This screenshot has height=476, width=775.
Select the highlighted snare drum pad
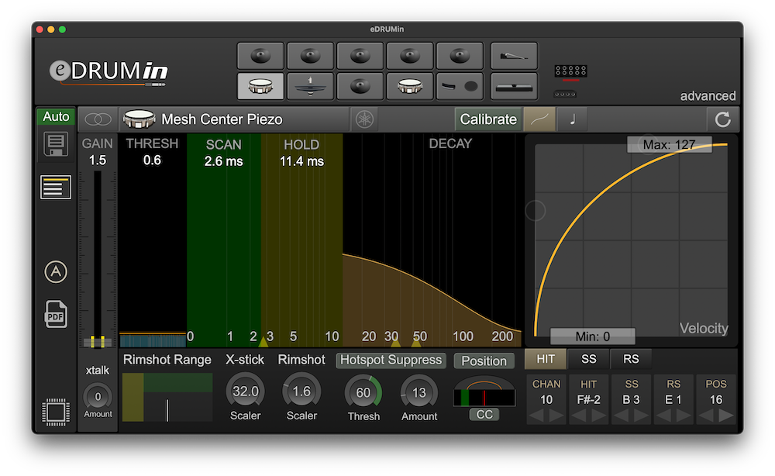(x=260, y=86)
